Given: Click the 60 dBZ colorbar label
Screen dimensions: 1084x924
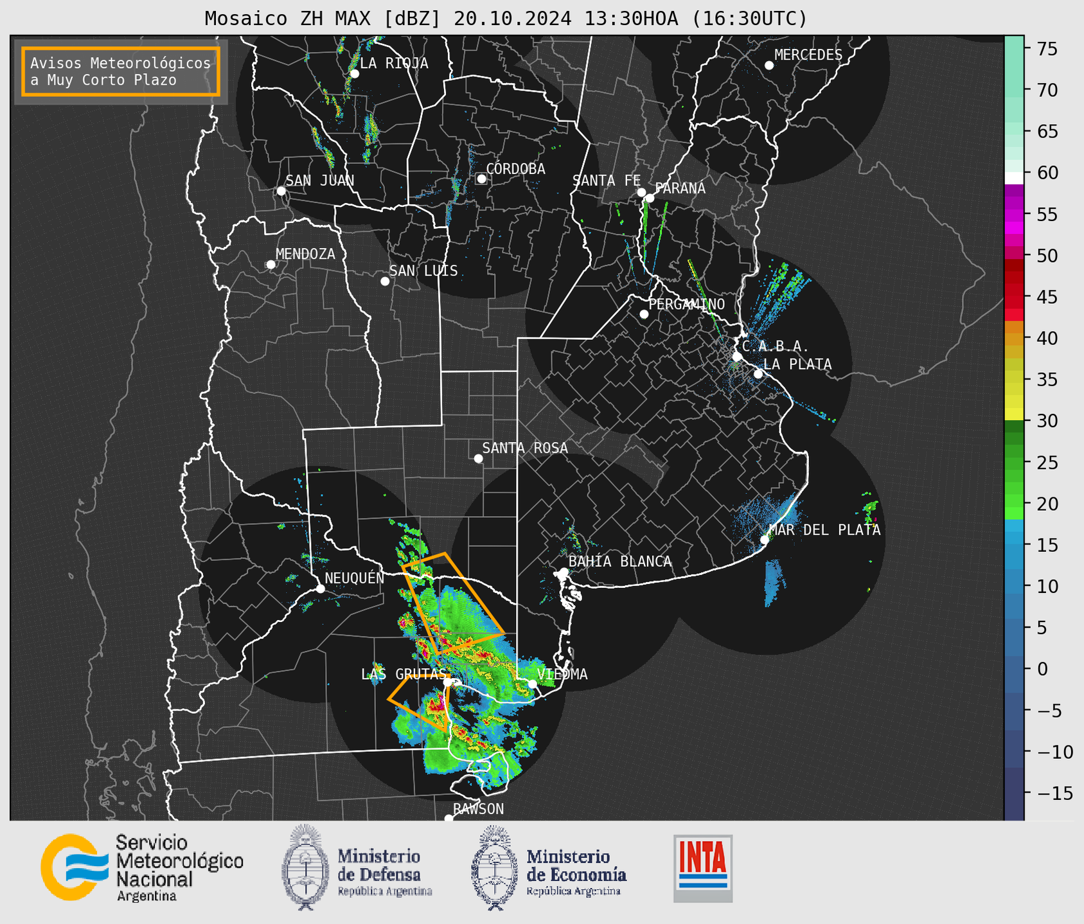Looking at the screenshot, I should (x=1047, y=173).
